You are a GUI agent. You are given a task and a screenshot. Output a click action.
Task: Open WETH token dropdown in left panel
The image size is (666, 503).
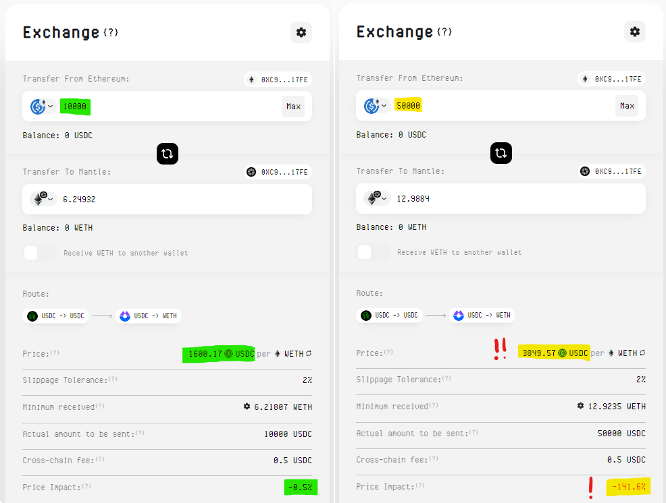42,199
